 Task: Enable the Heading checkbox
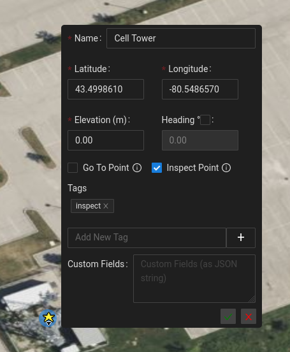tap(205, 120)
